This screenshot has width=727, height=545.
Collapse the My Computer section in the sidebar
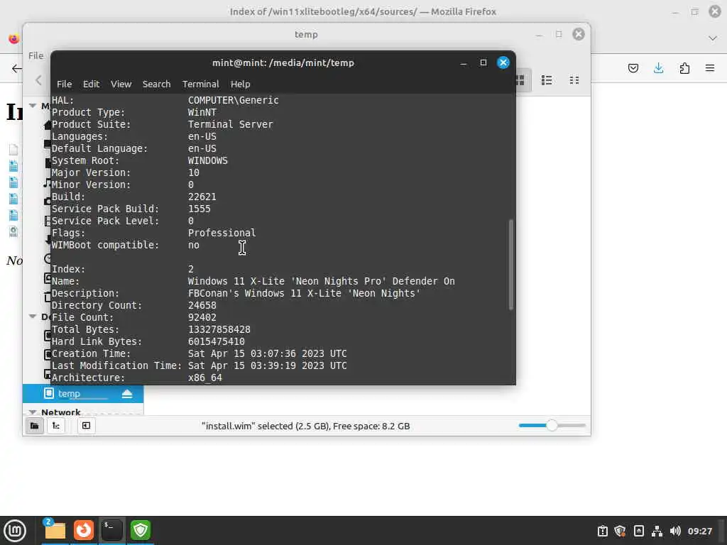click(x=33, y=106)
